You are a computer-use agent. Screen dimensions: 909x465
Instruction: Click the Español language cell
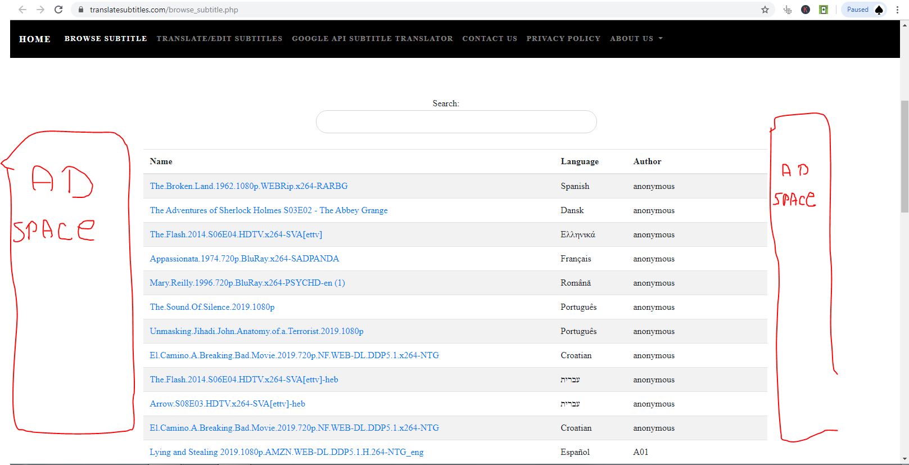click(x=575, y=452)
